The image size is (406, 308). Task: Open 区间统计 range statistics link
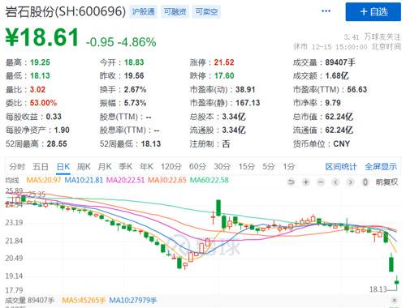click(341, 167)
